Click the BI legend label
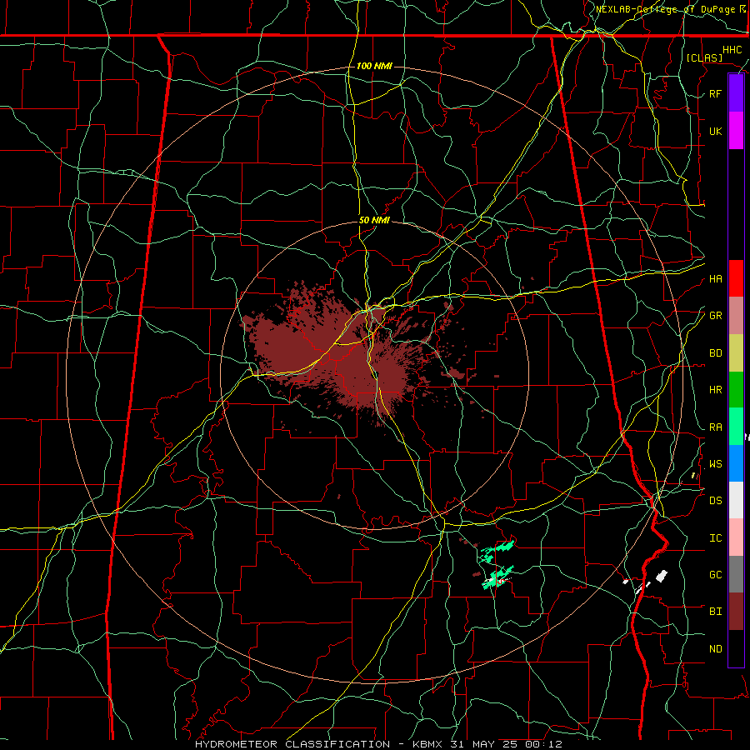 click(715, 612)
